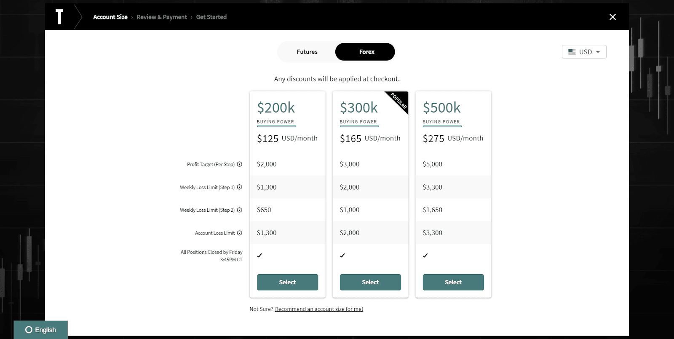Screen dimensions: 674x339
Task: Click the $650 weekly loss limit value
Action: pyautogui.click(x=264, y=210)
